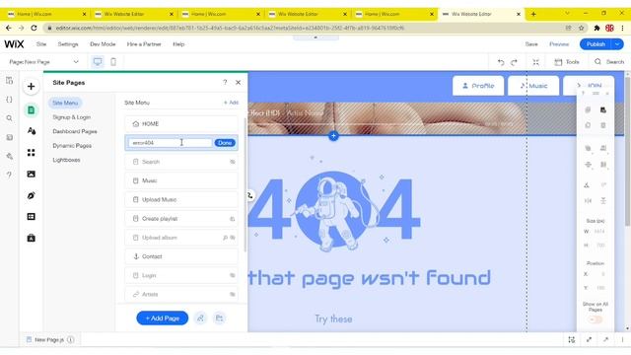
Task: Click the + Add Page button
Action: (162, 318)
